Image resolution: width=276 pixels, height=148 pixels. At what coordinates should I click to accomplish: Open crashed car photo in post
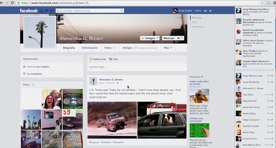click(x=112, y=120)
